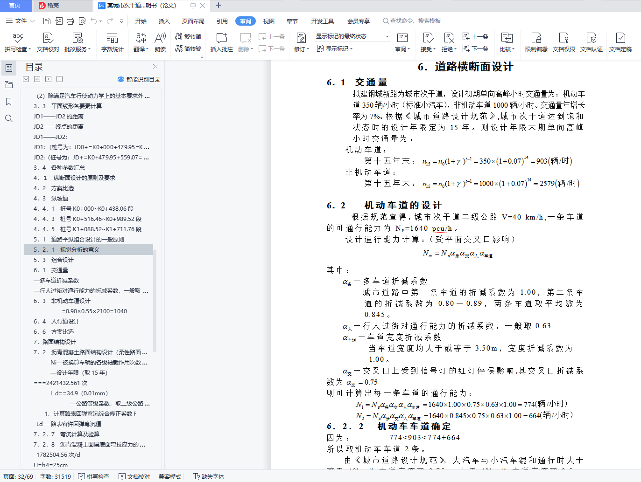Click the 页面: 32/69 page indicator
The height and width of the screenshot is (482, 641).
coord(18,476)
